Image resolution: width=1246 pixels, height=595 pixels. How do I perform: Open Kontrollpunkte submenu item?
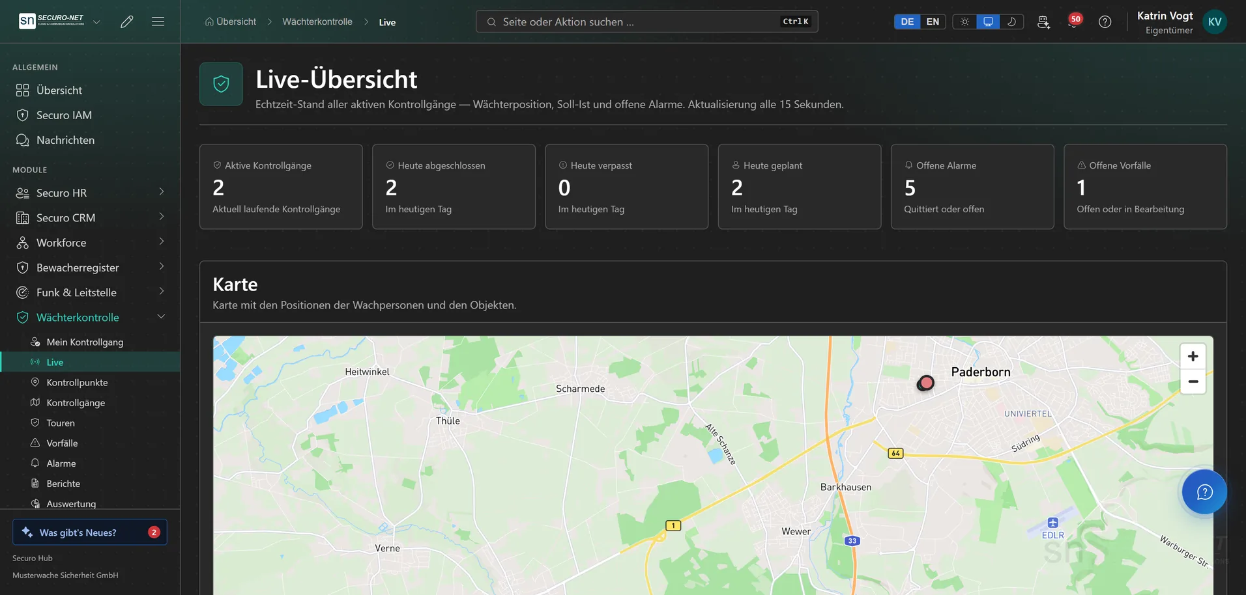[x=90, y=382]
